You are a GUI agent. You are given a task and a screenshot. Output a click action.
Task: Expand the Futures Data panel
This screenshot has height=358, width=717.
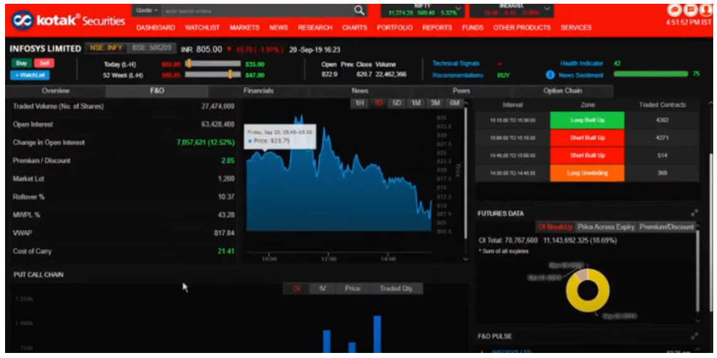694,214
